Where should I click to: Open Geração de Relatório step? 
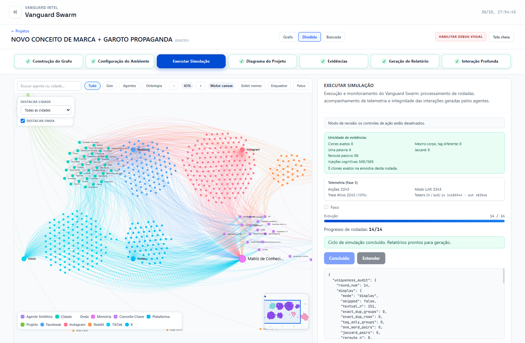[x=405, y=61]
